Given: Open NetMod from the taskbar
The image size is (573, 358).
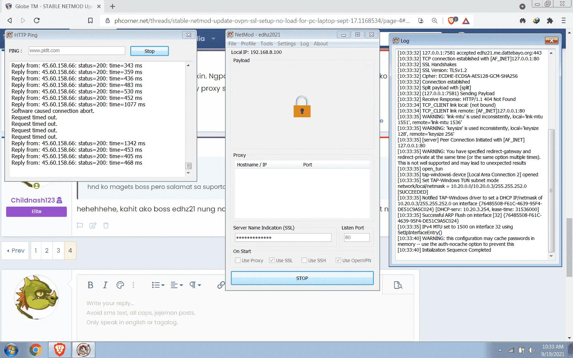Looking at the screenshot, I should pyautogui.click(x=84, y=350).
